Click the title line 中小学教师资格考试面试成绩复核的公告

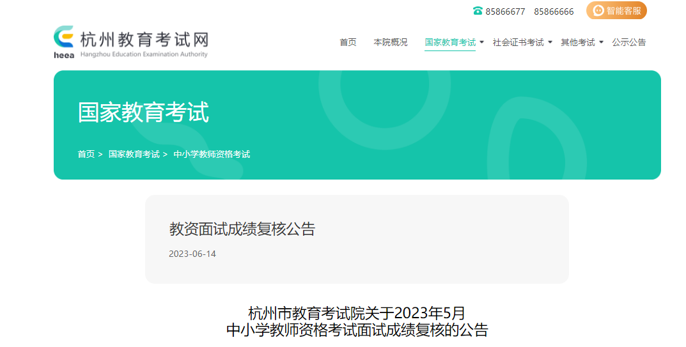click(357, 330)
